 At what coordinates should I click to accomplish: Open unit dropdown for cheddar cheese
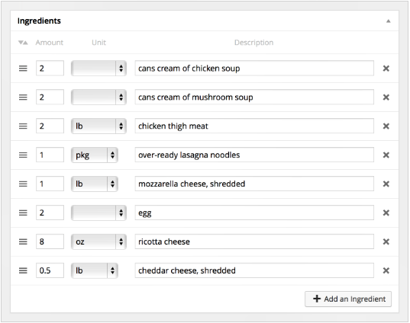[x=95, y=270]
